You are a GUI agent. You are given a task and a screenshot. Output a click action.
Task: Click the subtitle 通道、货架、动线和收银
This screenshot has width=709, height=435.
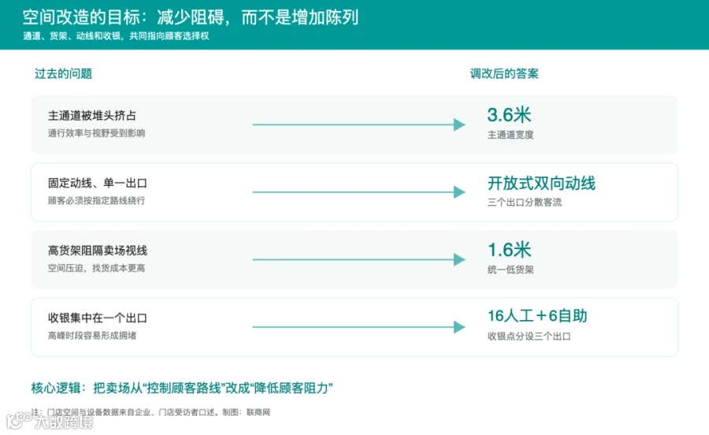72,36
